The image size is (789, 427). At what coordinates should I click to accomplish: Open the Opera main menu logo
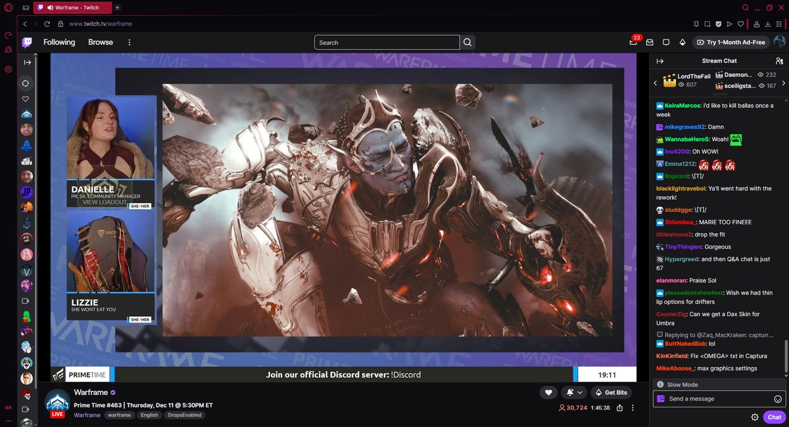coord(9,7)
